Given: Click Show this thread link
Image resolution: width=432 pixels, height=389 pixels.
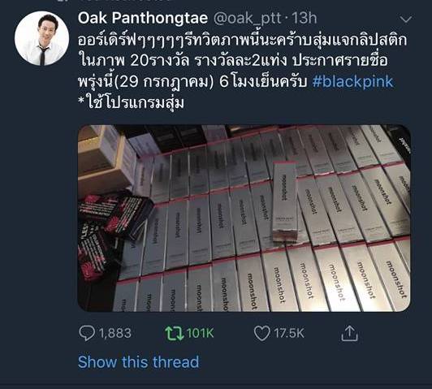Looking at the screenshot, I should pyautogui.click(x=138, y=361).
